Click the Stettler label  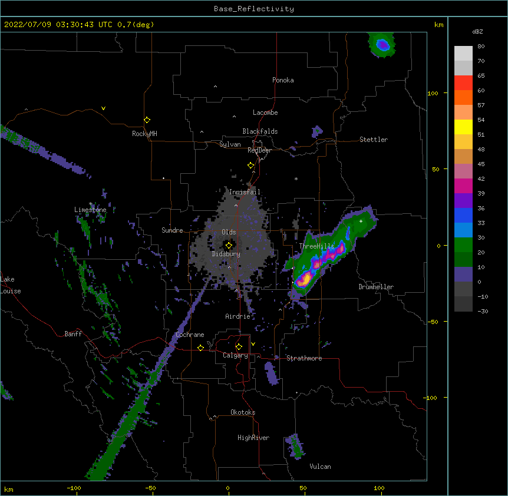pyautogui.click(x=374, y=140)
